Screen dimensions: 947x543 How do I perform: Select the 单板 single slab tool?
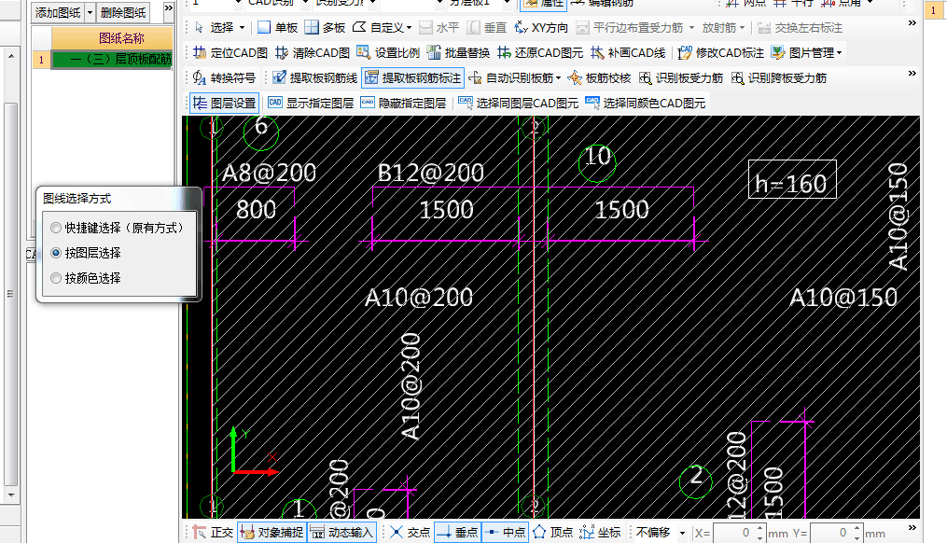(278, 28)
